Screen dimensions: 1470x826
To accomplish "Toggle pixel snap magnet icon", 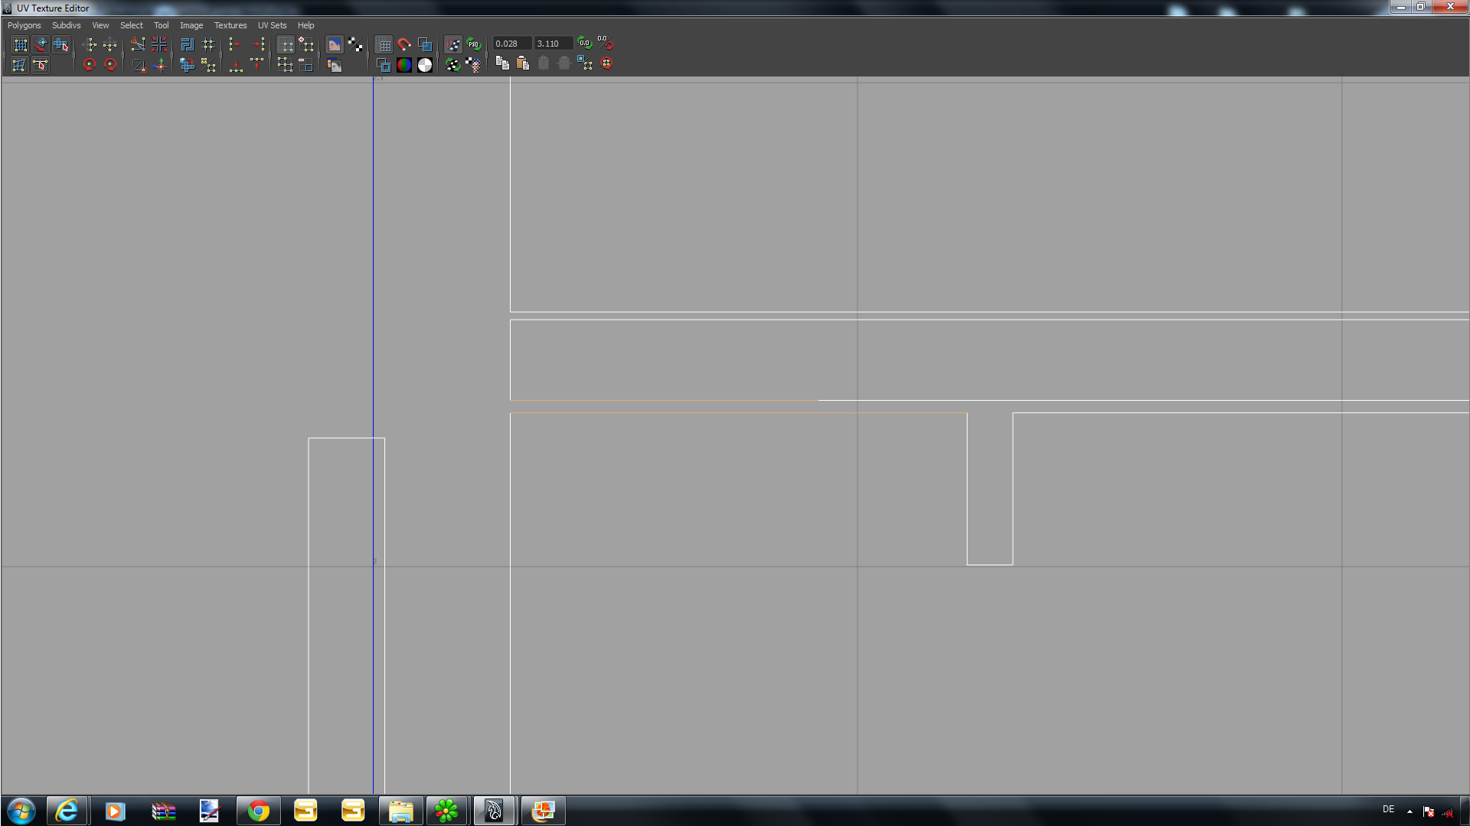I will point(404,44).
